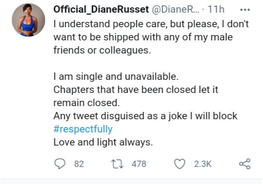263x184 pixels.
Task: Click the 'I am single and unavailable' line
Action: 116,76
